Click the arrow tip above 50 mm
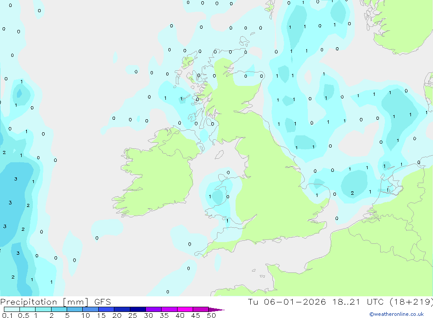 tap(216, 310)
